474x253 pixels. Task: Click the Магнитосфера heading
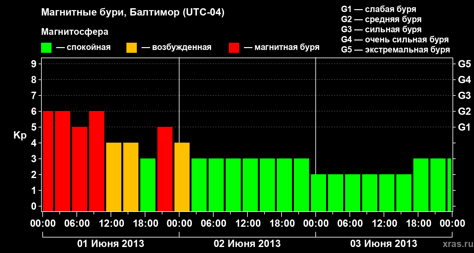click(75, 32)
